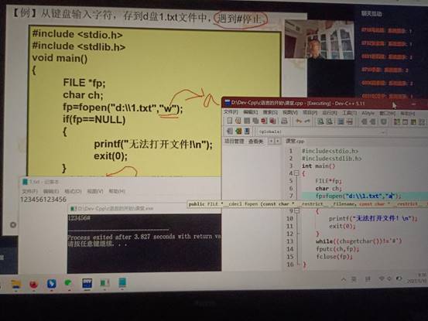Open 文件[F] menu in Dev-C++
The height and width of the screenshot is (321, 428).
tap(231, 112)
